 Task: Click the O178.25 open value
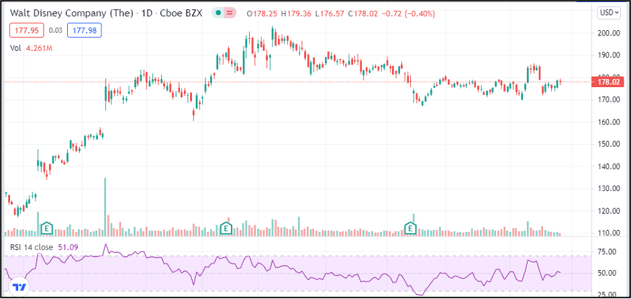click(x=262, y=13)
